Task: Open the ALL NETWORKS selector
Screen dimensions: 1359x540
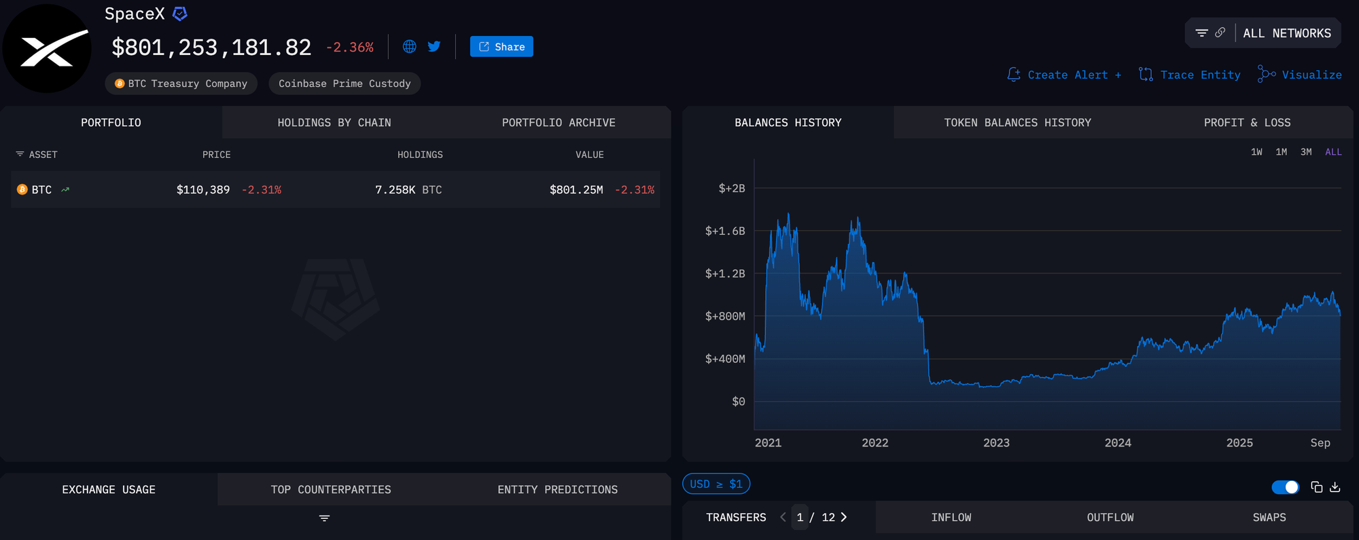Action: (x=1287, y=33)
